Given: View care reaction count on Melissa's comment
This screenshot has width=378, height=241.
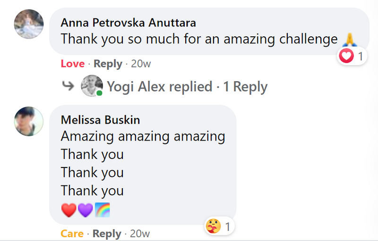Looking at the screenshot, I should coord(220,227).
